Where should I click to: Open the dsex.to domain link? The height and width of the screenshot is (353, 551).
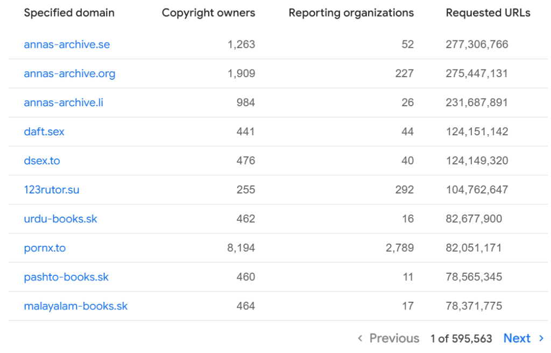[41, 161]
